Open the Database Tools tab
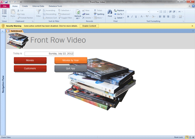 55,6
